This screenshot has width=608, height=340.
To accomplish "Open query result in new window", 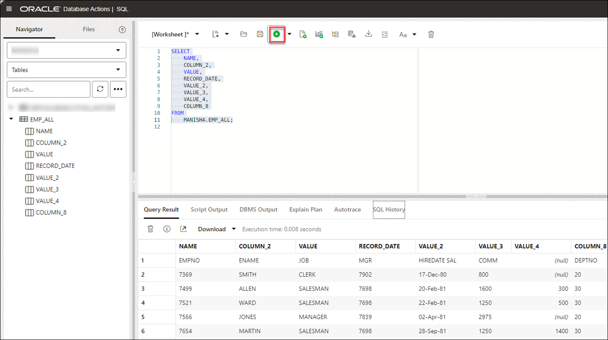I will point(183,229).
